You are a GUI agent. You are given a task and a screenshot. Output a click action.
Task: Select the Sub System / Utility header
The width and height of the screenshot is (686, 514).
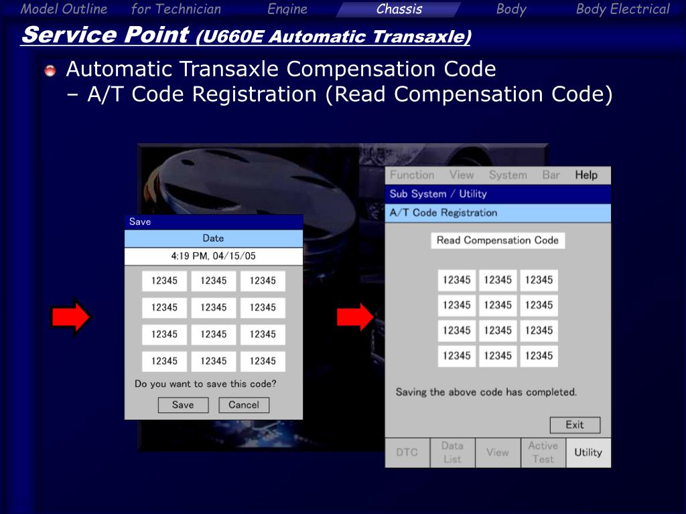(x=498, y=193)
